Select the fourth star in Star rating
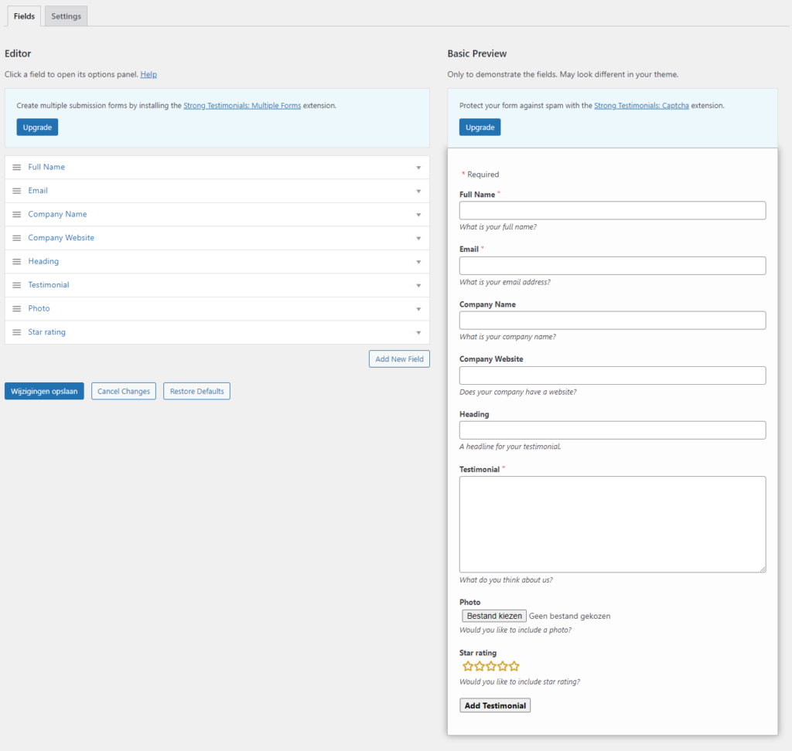This screenshot has width=792, height=751. click(x=503, y=666)
